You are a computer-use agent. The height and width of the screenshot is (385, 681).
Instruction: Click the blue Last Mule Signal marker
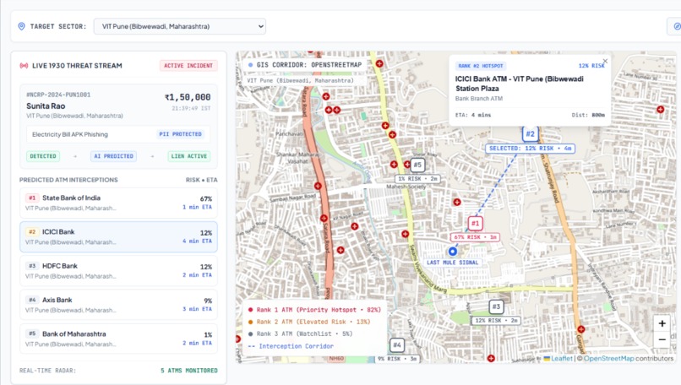pos(453,252)
